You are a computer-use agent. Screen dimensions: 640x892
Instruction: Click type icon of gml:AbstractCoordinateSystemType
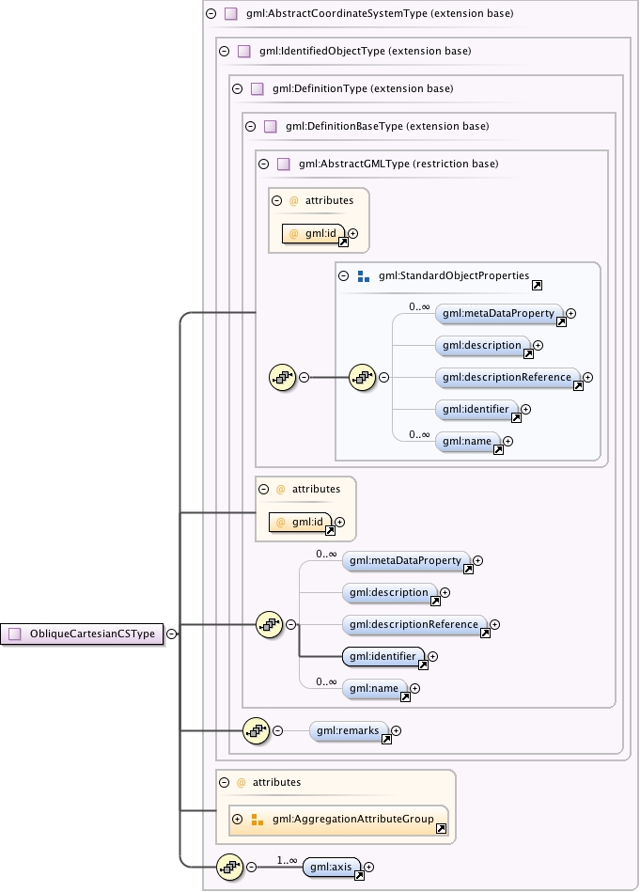click(x=231, y=14)
